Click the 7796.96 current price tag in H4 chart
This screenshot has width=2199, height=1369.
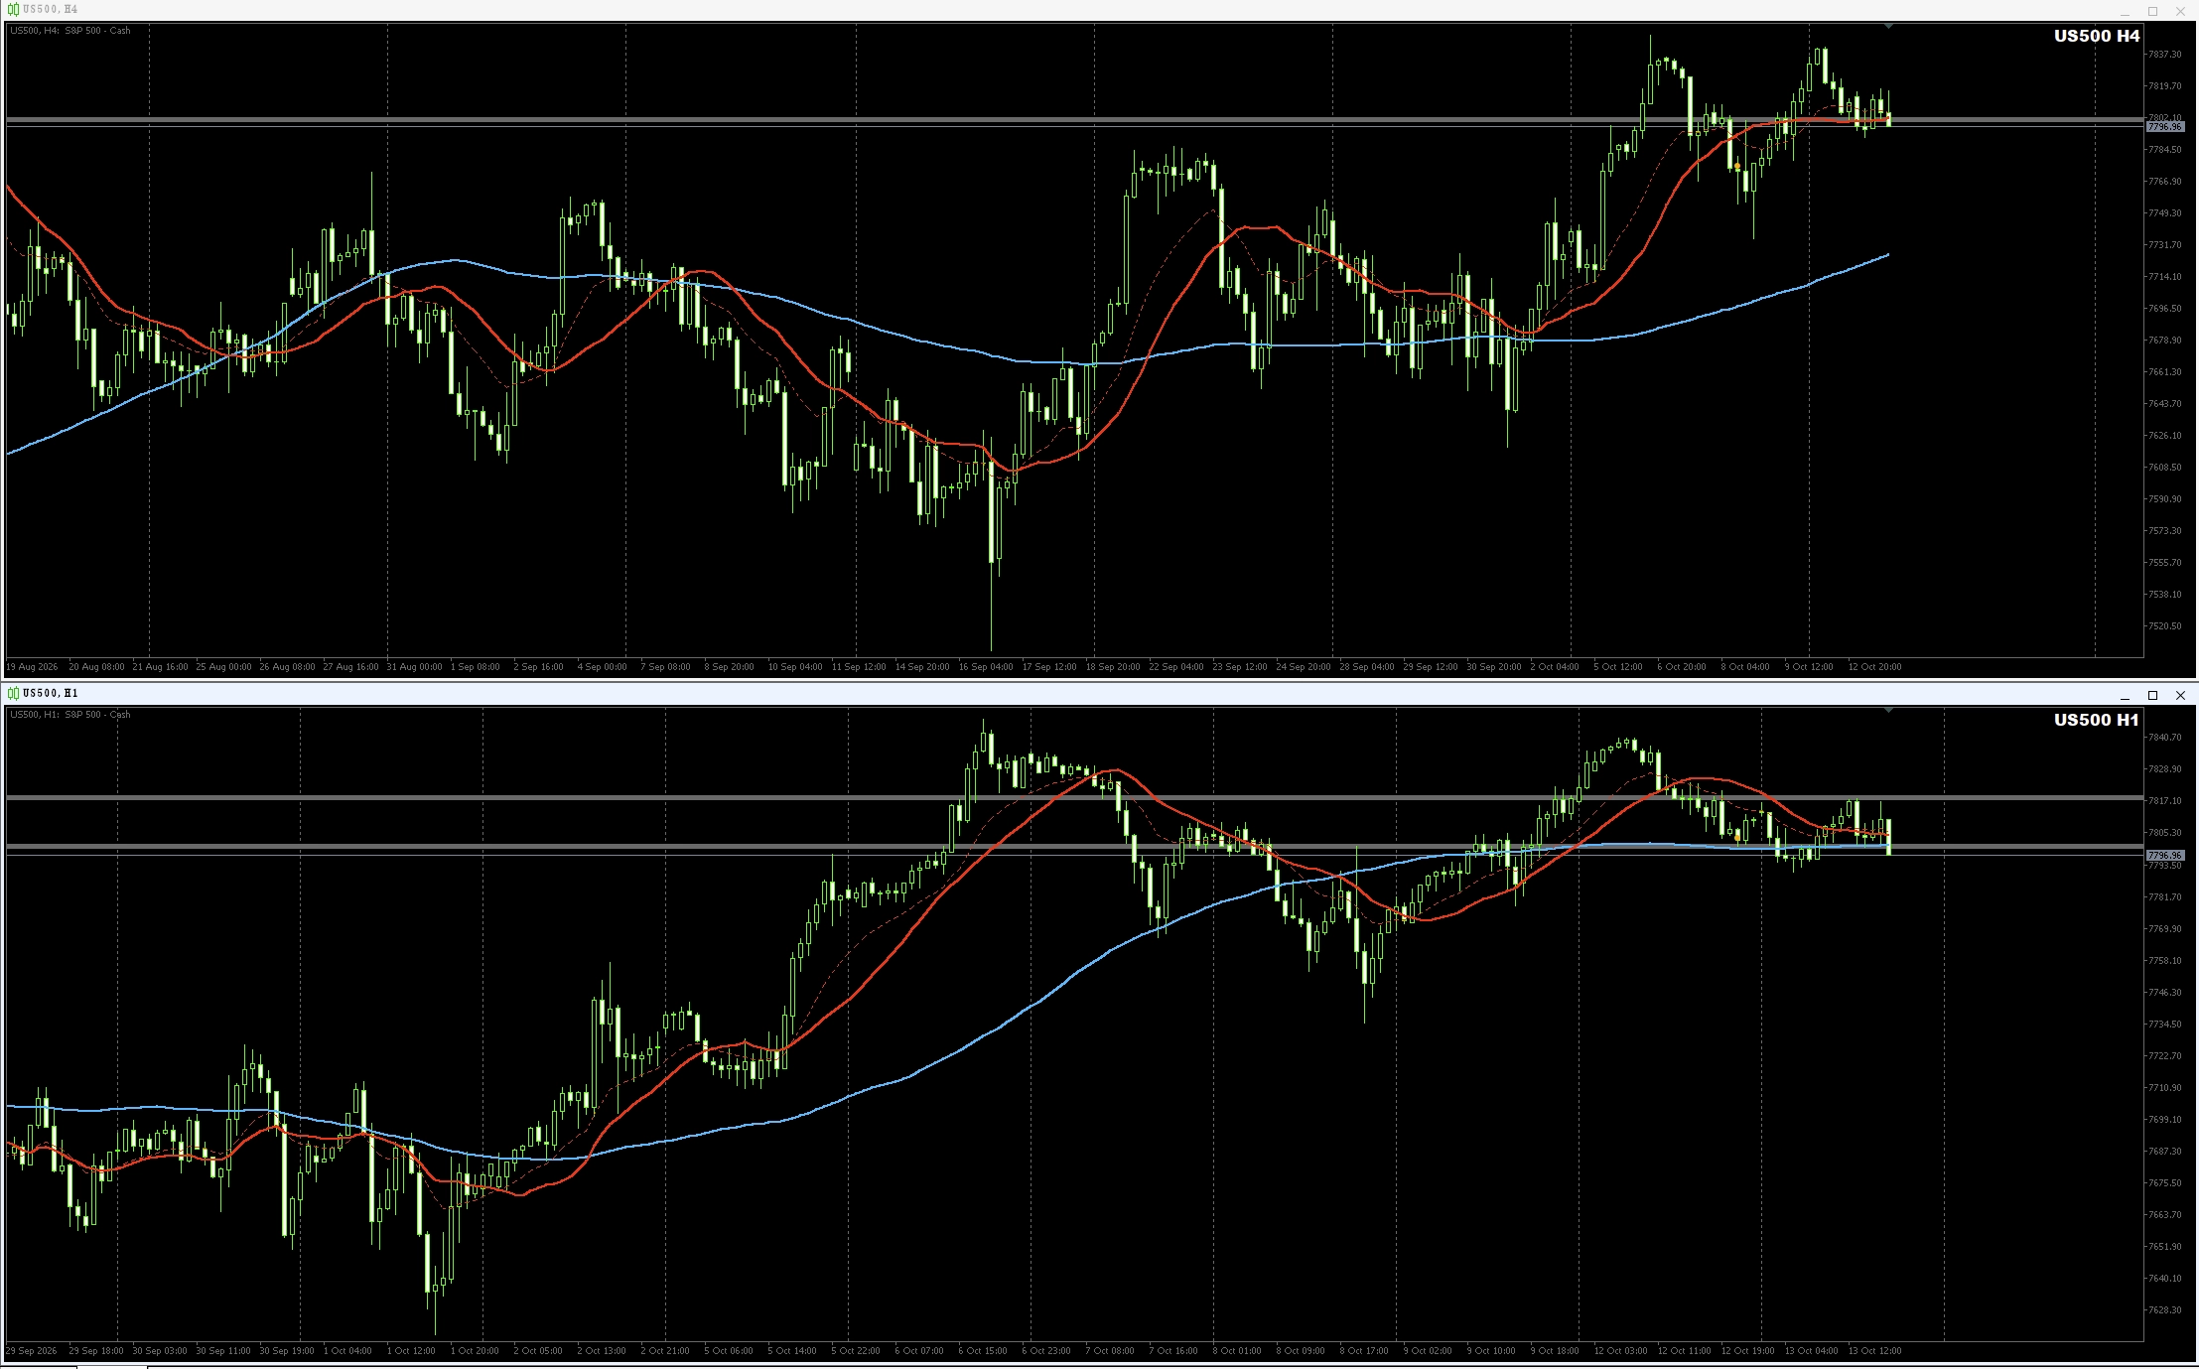click(x=2164, y=127)
